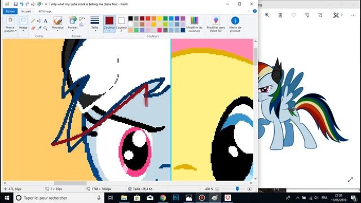
Task: Select the Text tool (A icon)
Action: (46, 21)
